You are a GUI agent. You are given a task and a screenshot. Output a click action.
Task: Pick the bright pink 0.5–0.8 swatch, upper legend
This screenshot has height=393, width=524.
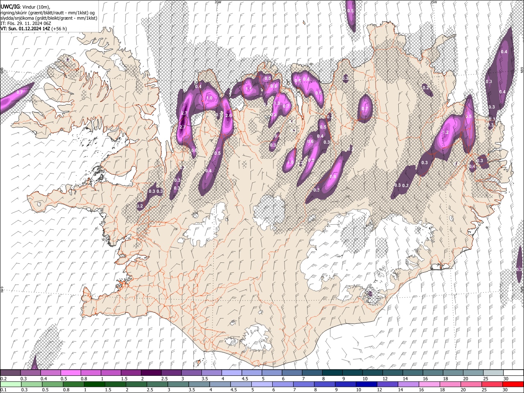71,373
